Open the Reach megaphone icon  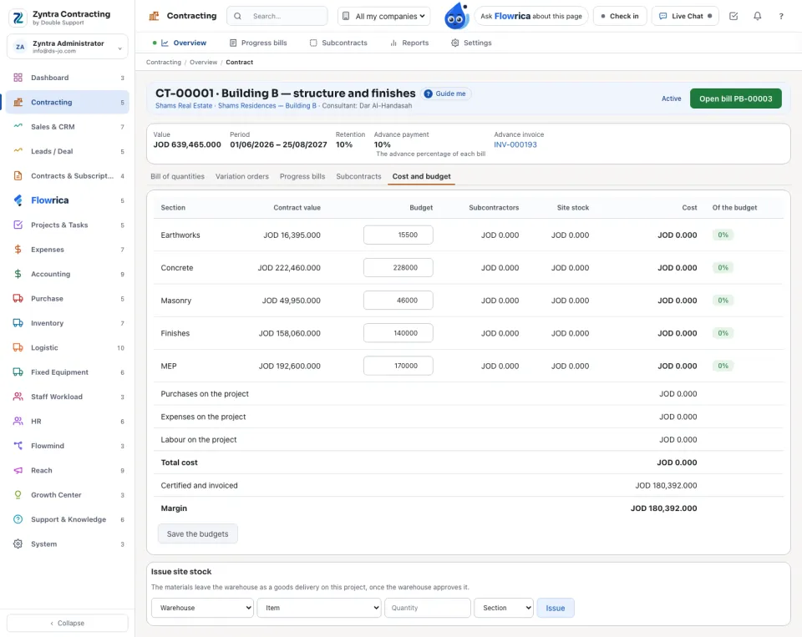18,470
